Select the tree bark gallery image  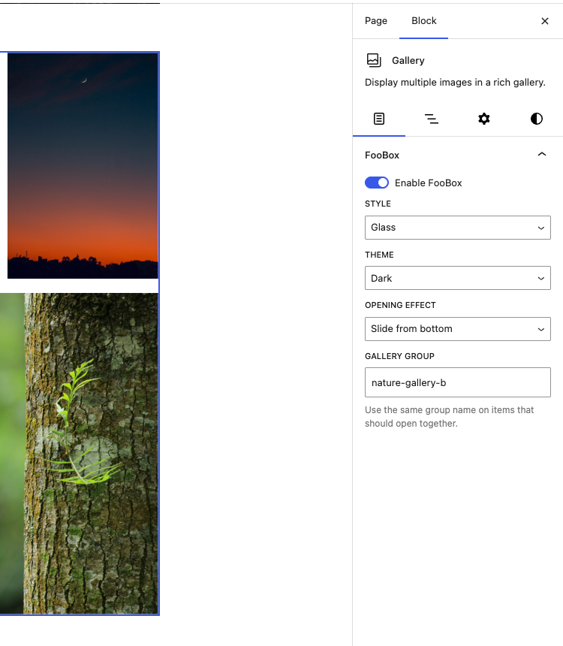click(x=79, y=453)
